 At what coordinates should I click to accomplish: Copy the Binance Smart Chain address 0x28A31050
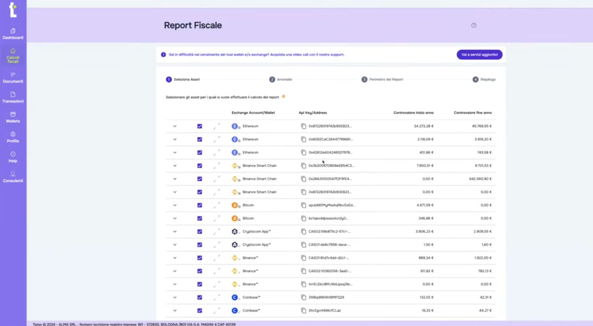point(303,179)
